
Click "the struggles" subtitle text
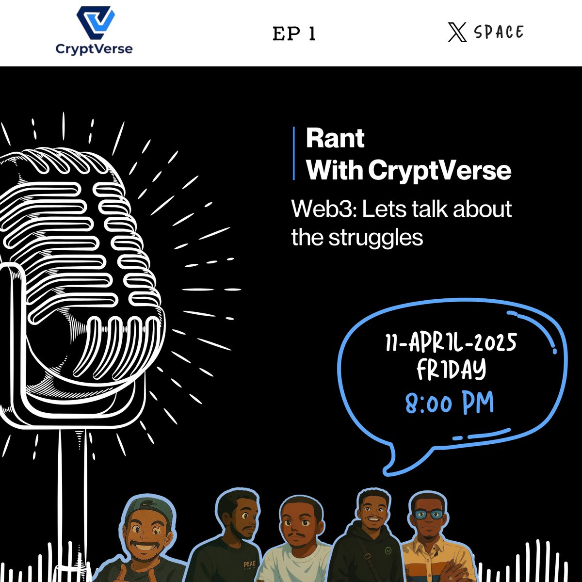point(357,238)
